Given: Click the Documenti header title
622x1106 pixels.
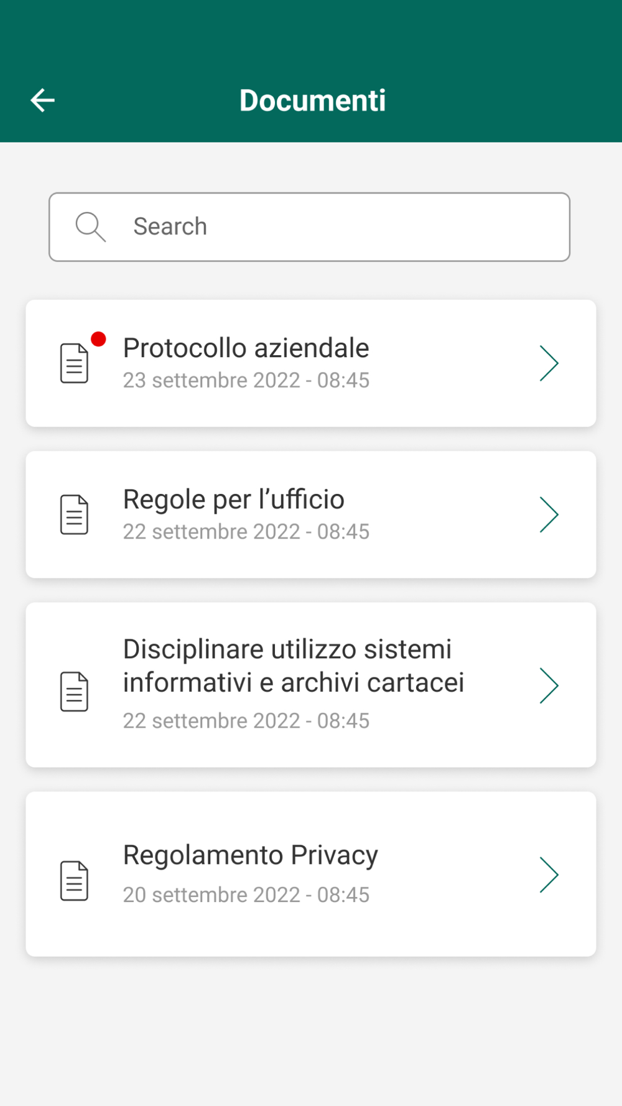Looking at the screenshot, I should [x=312, y=100].
